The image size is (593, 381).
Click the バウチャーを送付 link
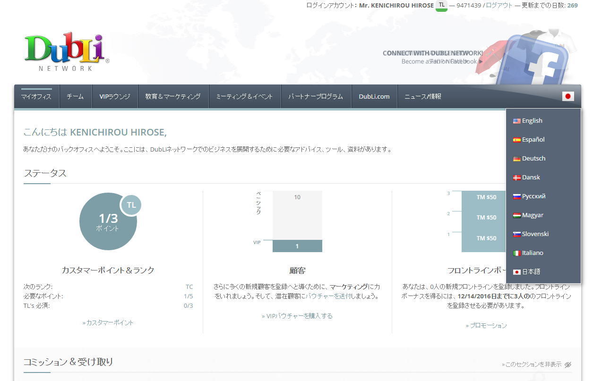(x=327, y=296)
